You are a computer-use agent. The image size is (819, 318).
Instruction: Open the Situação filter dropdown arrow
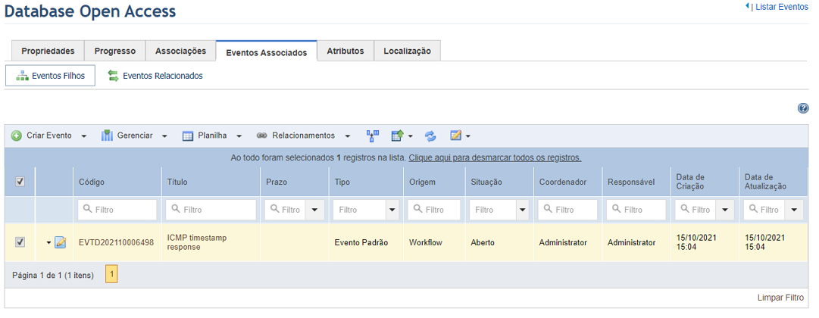pos(522,210)
